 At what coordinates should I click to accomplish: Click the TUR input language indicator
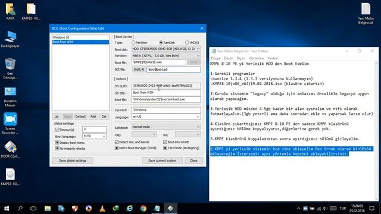[x=343, y=209]
